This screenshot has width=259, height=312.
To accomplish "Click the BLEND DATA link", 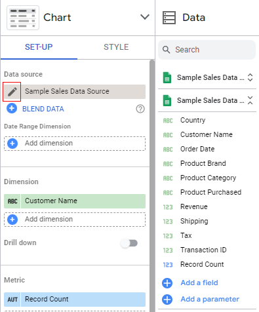I will (x=43, y=109).
